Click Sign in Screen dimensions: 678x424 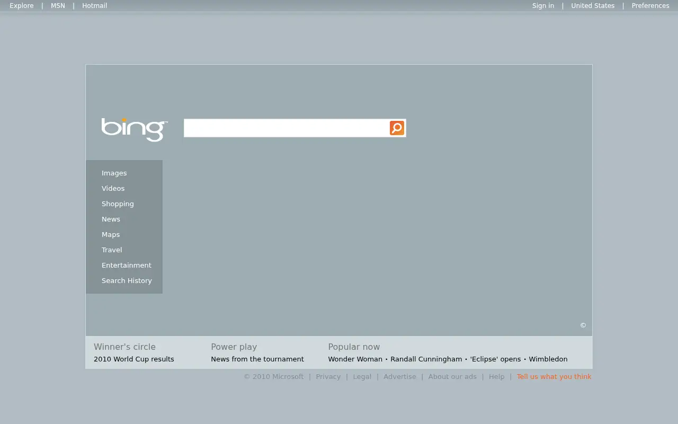[543, 6]
